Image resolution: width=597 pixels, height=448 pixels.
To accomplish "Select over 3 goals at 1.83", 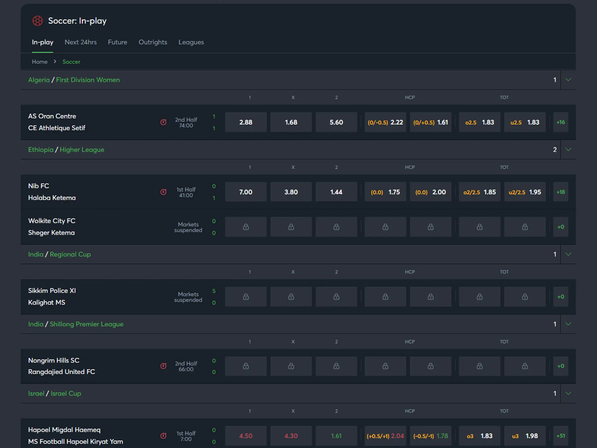I will point(479,436).
